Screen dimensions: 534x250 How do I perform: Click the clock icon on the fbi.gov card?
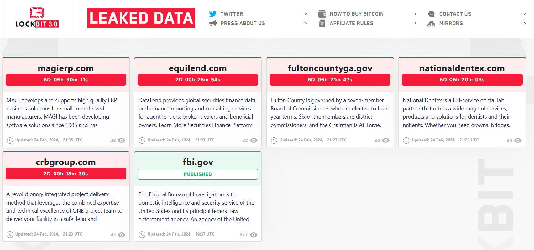pyautogui.click(x=142, y=234)
